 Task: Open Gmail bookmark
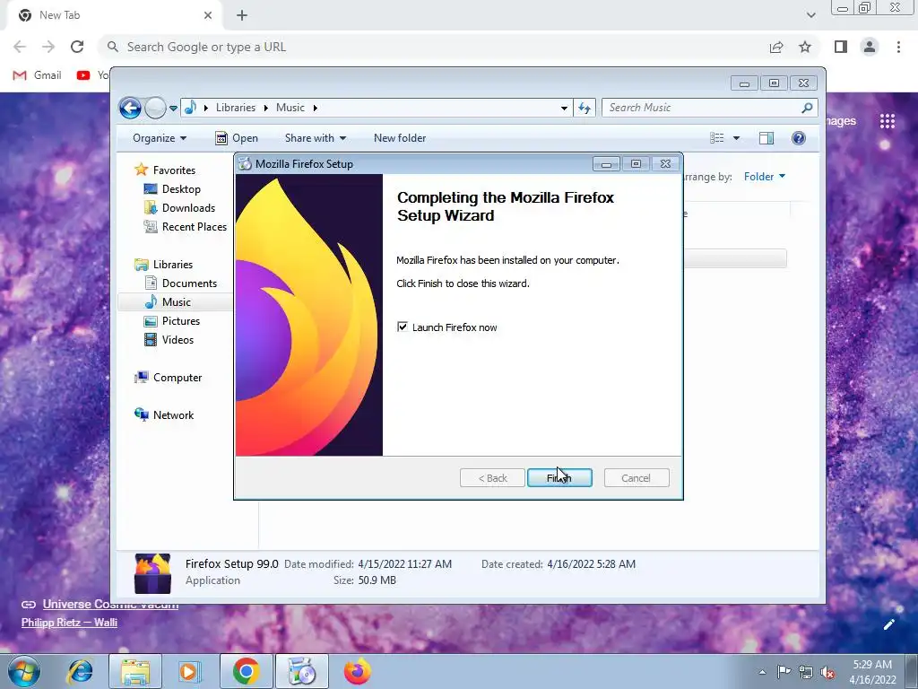[37, 75]
